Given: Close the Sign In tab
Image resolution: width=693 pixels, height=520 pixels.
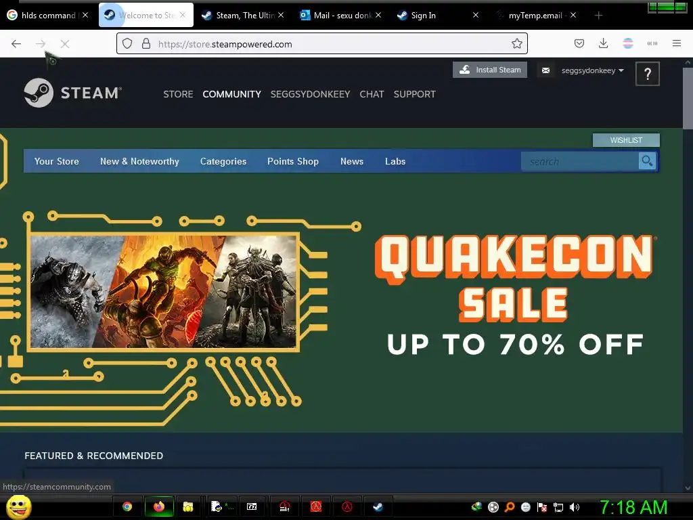Looking at the screenshot, I should tap(476, 15).
